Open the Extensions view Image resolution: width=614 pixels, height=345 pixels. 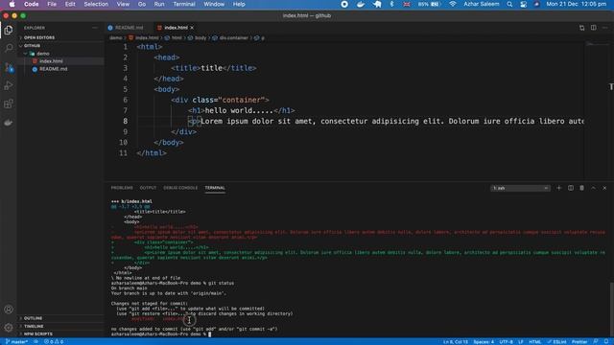(x=9, y=103)
